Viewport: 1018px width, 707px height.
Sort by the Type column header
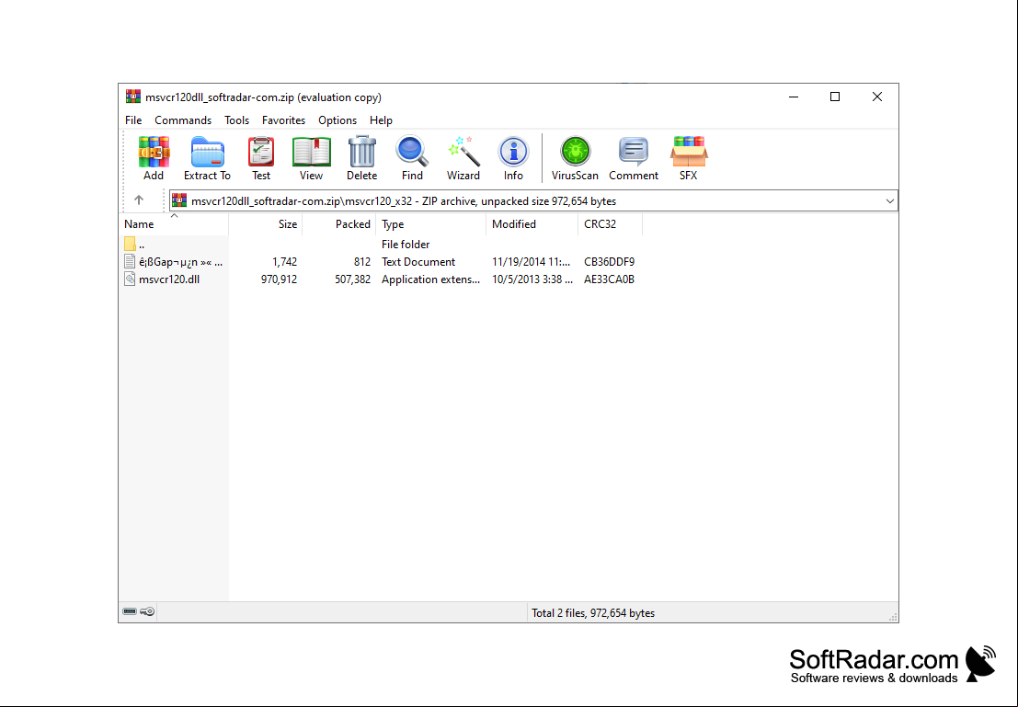point(431,224)
